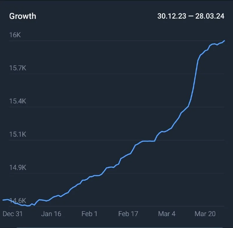The height and width of the screenshot is (228, 233).
Task: Select the Feb 17 date label
Action: point(128,214)
